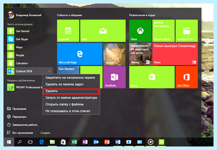The height and width of the screenshot is (150, 217).
Task: Show Все приложения list
Action: click(20, 133)
